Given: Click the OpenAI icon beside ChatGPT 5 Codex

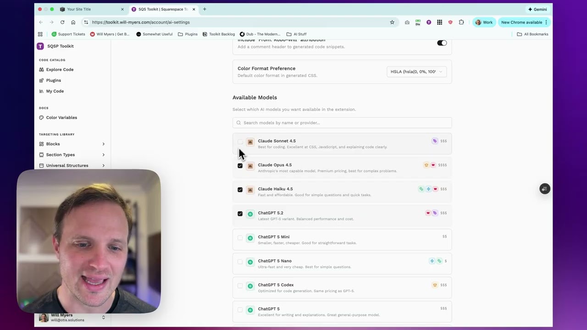Looking at the screenshot, I should (250, 286).
